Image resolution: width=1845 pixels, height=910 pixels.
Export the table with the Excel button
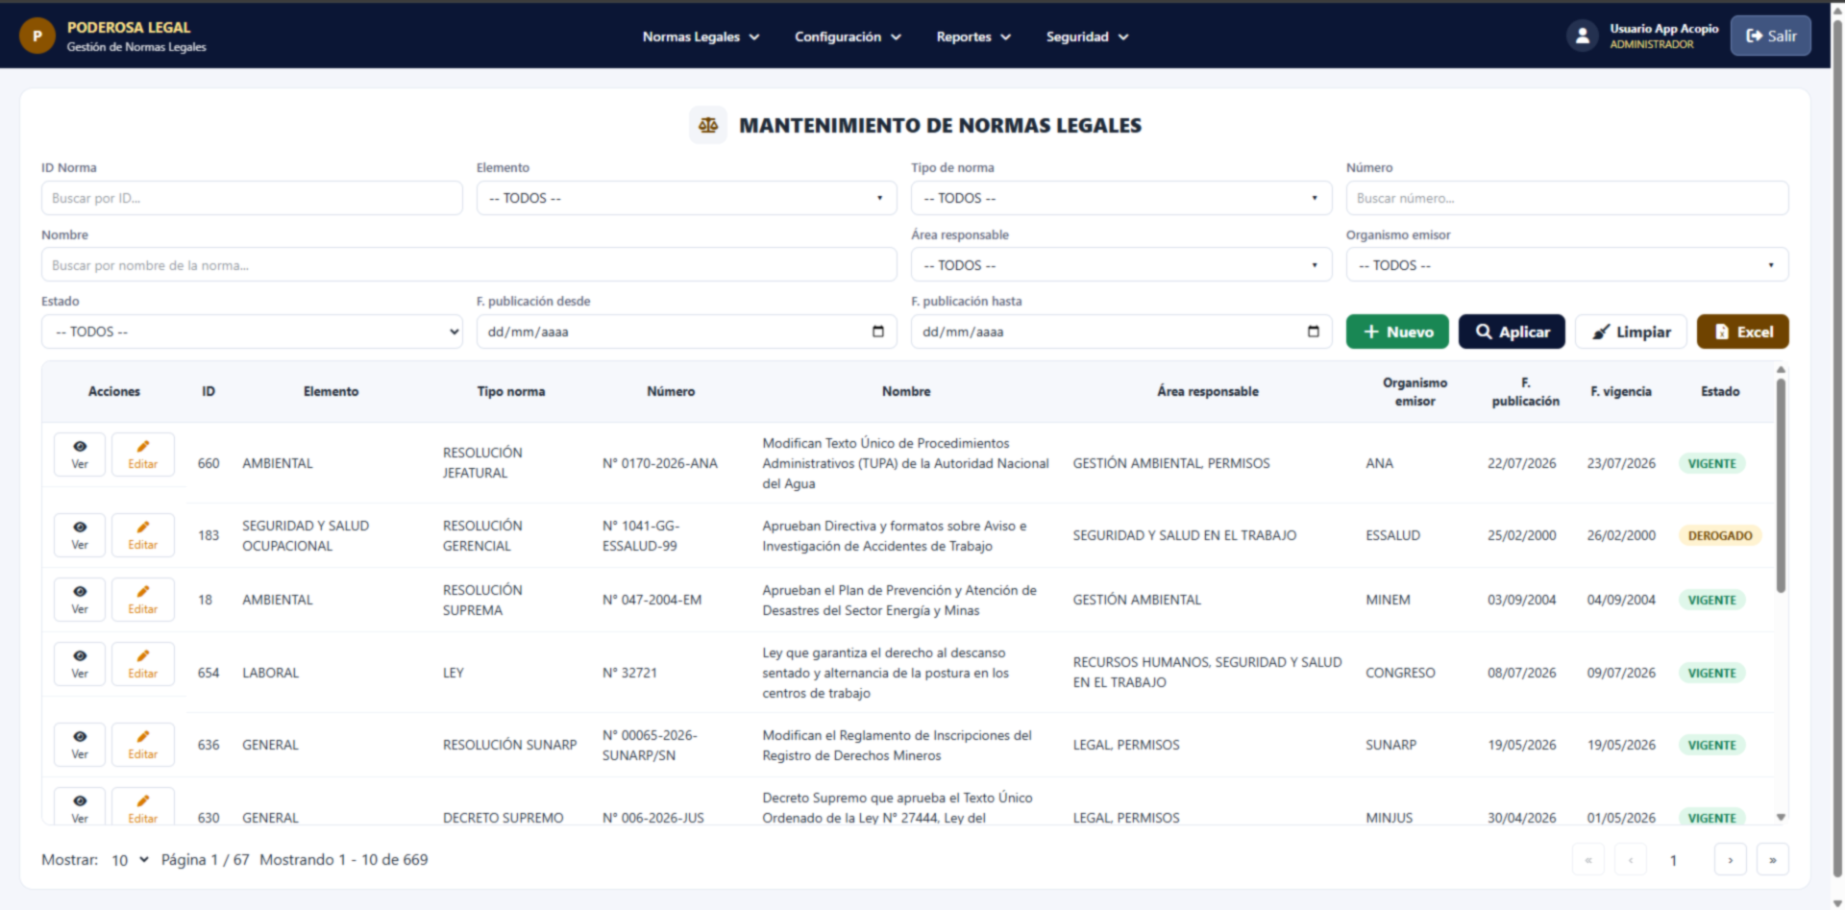(x=1743, y=332)
